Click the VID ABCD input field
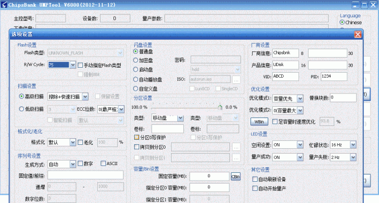Image resolution: width=379 pixels, height=203 pixels. click(286, 77)
